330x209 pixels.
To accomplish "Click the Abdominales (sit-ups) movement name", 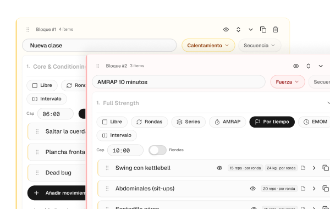I will click(x=145, y=189).
